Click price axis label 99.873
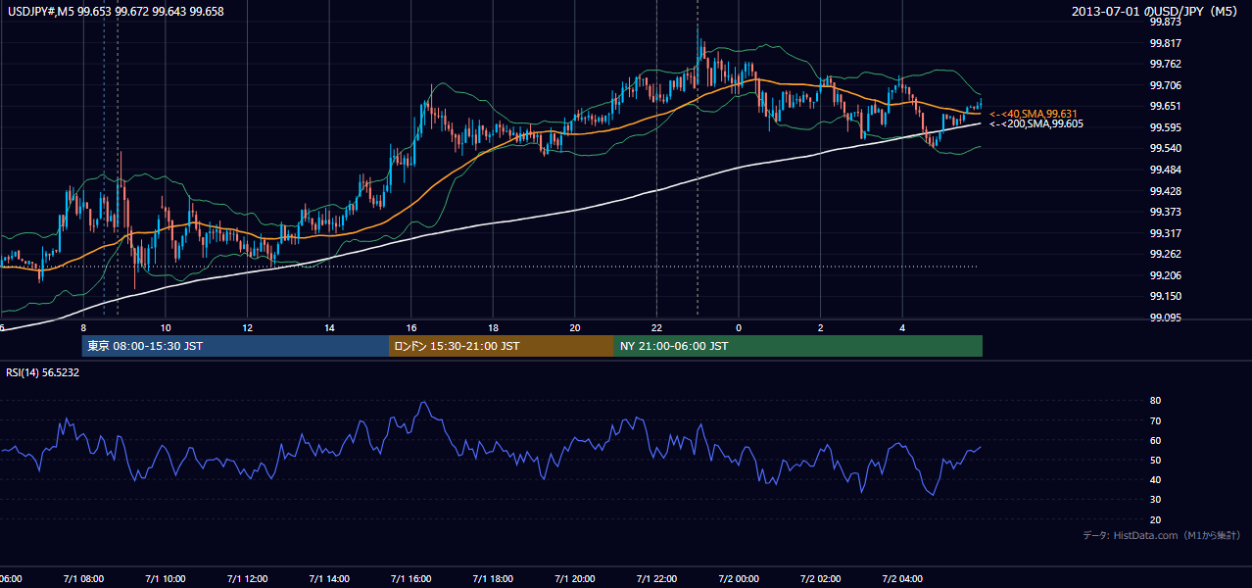The height and width of the screenshot is (588, 1252). (1166, 22)
